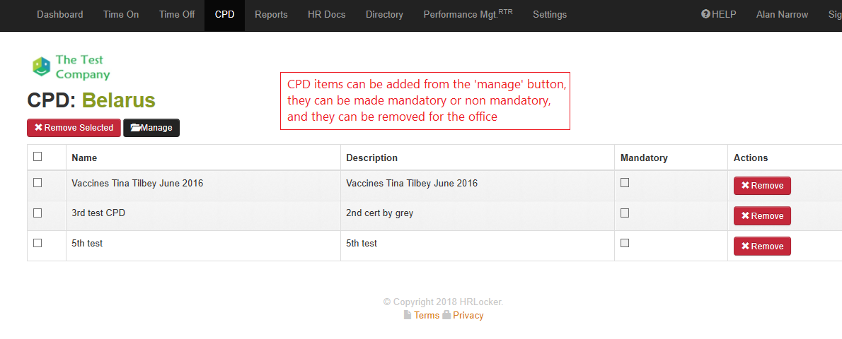842x339 pixels.
Task: Click Remove Selected button
Action: tap(74, 128)
